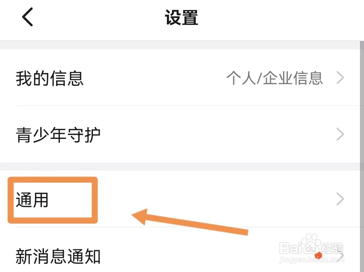Click the 设置 page title
The image size is (364, 272).
[181, 18]
